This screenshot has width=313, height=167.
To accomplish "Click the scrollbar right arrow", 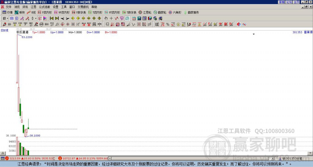I will point(273,158).
